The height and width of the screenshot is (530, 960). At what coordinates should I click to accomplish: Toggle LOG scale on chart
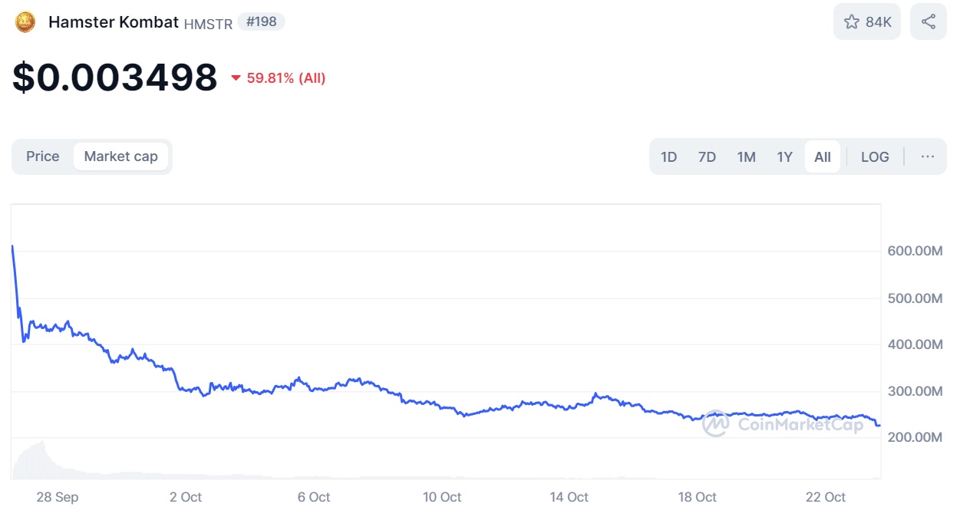(x=875, y=156)
